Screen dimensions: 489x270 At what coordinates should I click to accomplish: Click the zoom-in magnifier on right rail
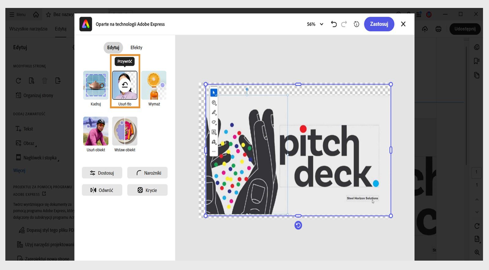coord(477,252)
